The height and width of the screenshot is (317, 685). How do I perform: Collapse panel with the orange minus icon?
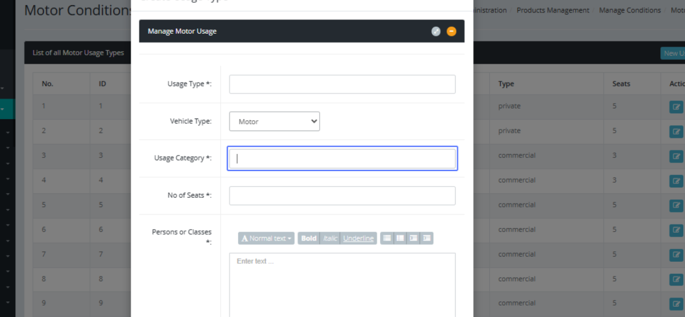pyautogui.click(x=452, y=31)
